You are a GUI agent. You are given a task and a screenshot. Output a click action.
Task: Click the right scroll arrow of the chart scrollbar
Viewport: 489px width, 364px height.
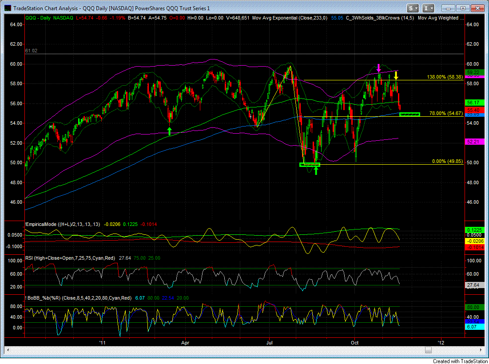click(x=481, y=350)
